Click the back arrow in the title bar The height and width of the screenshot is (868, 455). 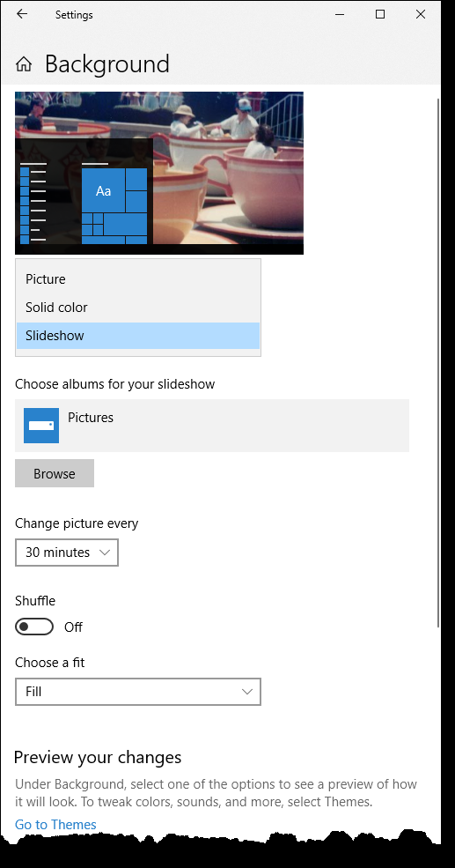pyautogui.click(x=22, y=14)
